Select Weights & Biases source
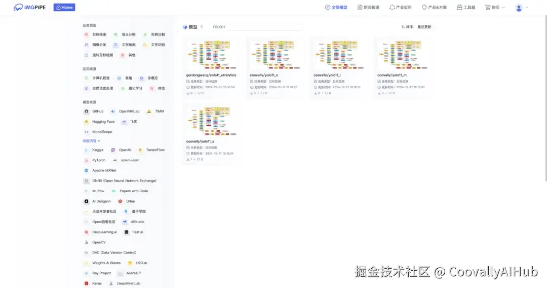This screenshot has width=547, height=288. (102, 263)
